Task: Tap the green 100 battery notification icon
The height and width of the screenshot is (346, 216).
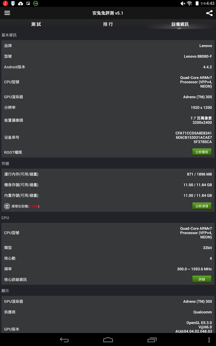Action: (36, 3)
